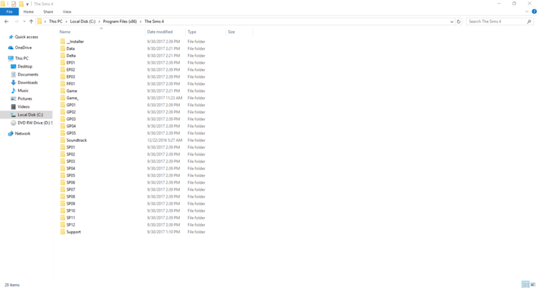
Task: Open Quick access in navigation pane
Action: (x=26, y=37)
